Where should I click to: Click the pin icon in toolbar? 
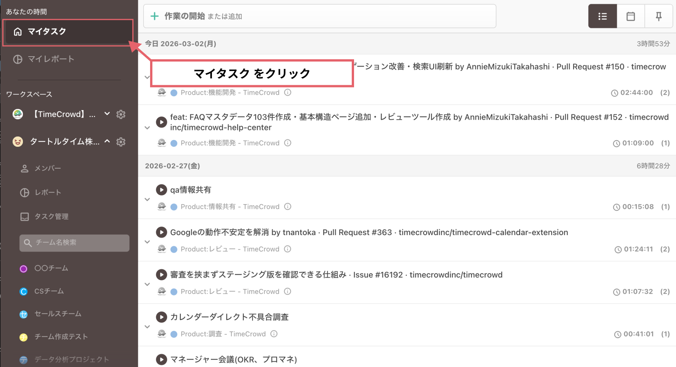658,16
